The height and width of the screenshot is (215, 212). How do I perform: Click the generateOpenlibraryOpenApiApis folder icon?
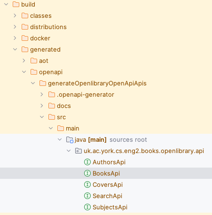(43, 83)
